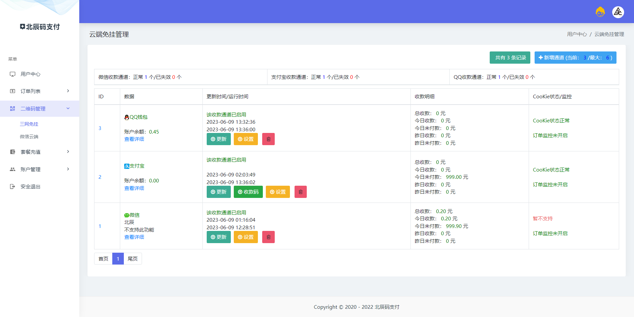Expand the 套餐充值 chevron

pos(68,152)
